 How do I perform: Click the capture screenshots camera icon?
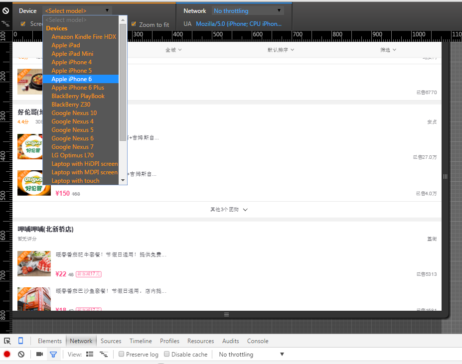click(x=39, y=354)
